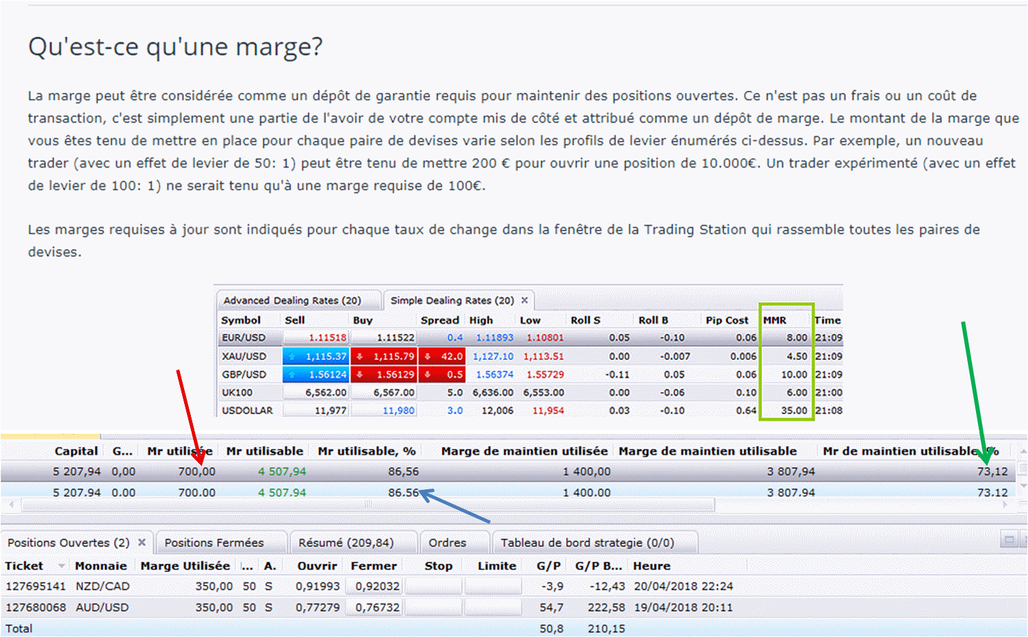Close the Simple Dealing Rates tab
This screenshot has height=637, width=1028.
pyautogui.click(x=524, y=300)
